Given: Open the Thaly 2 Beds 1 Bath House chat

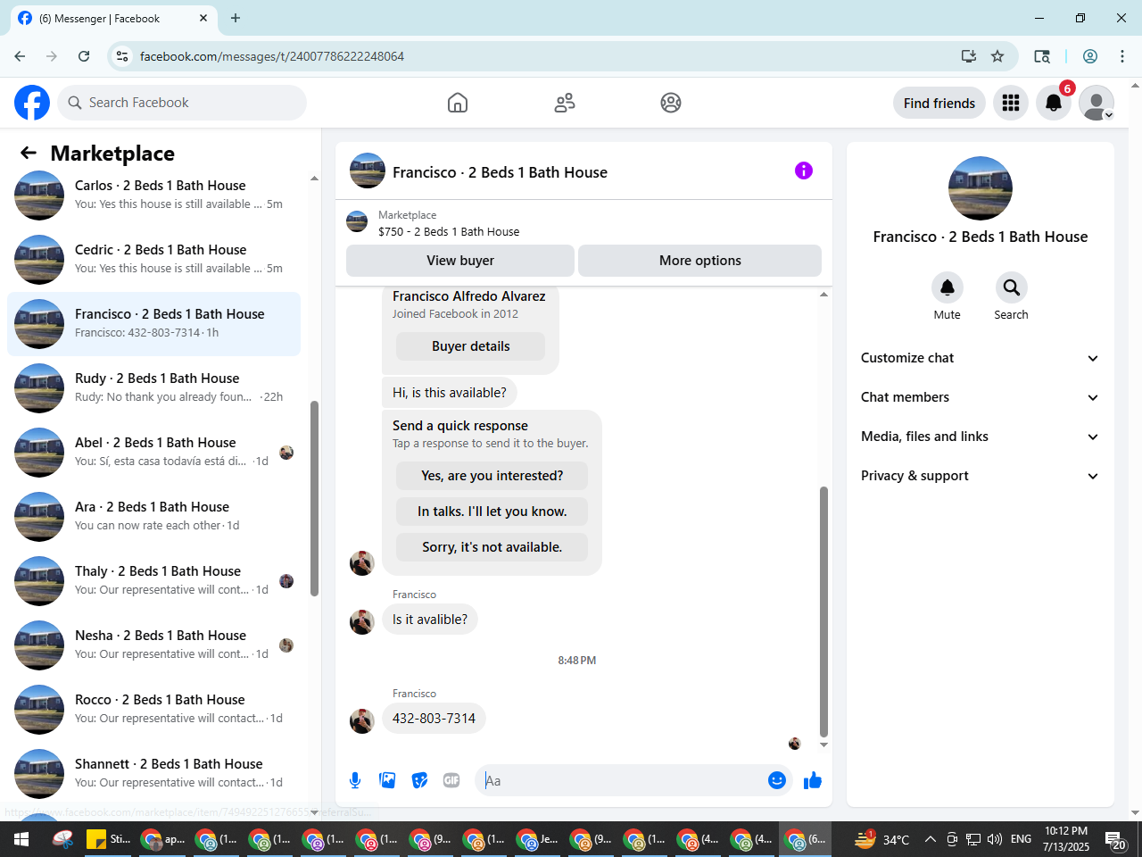Looking at the screenshot, I should [153, 581].
